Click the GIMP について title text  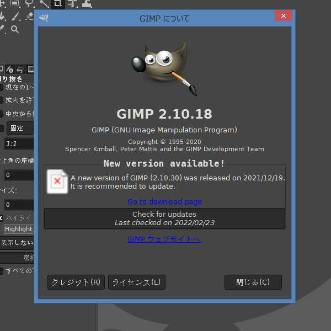click(164, 19)
